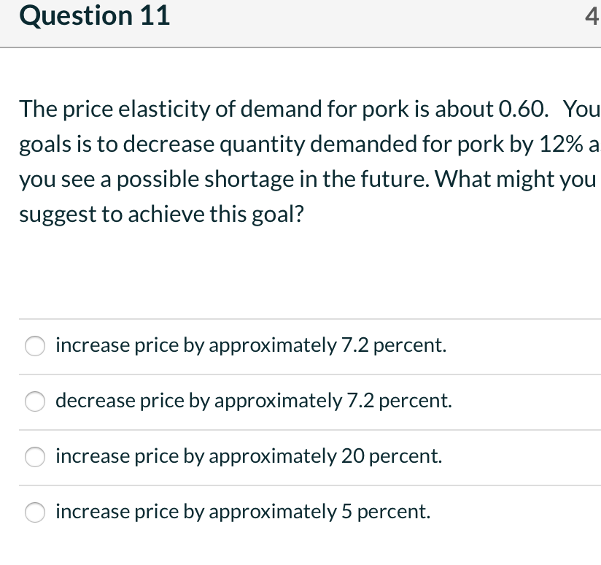Click the answer text 'decrease price by approximately 7.2 percent'

click(254, 401)
